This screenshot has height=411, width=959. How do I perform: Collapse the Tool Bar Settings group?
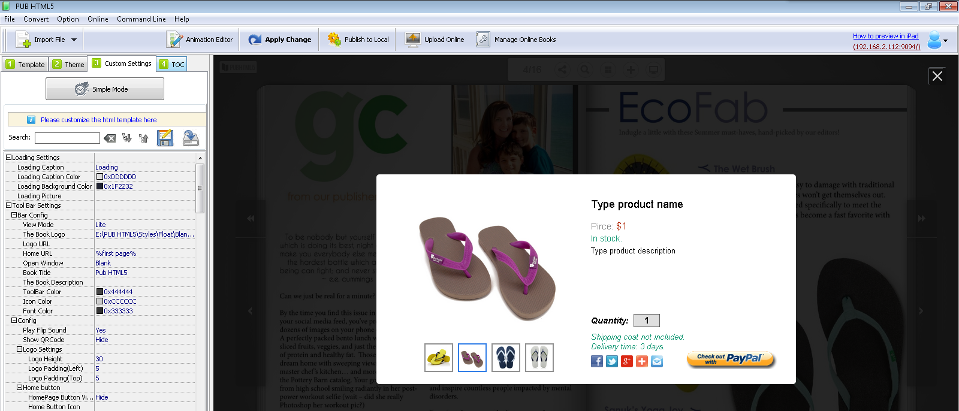[9, 205]
